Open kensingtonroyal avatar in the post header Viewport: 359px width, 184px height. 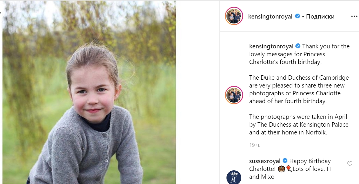pos(234,16)
